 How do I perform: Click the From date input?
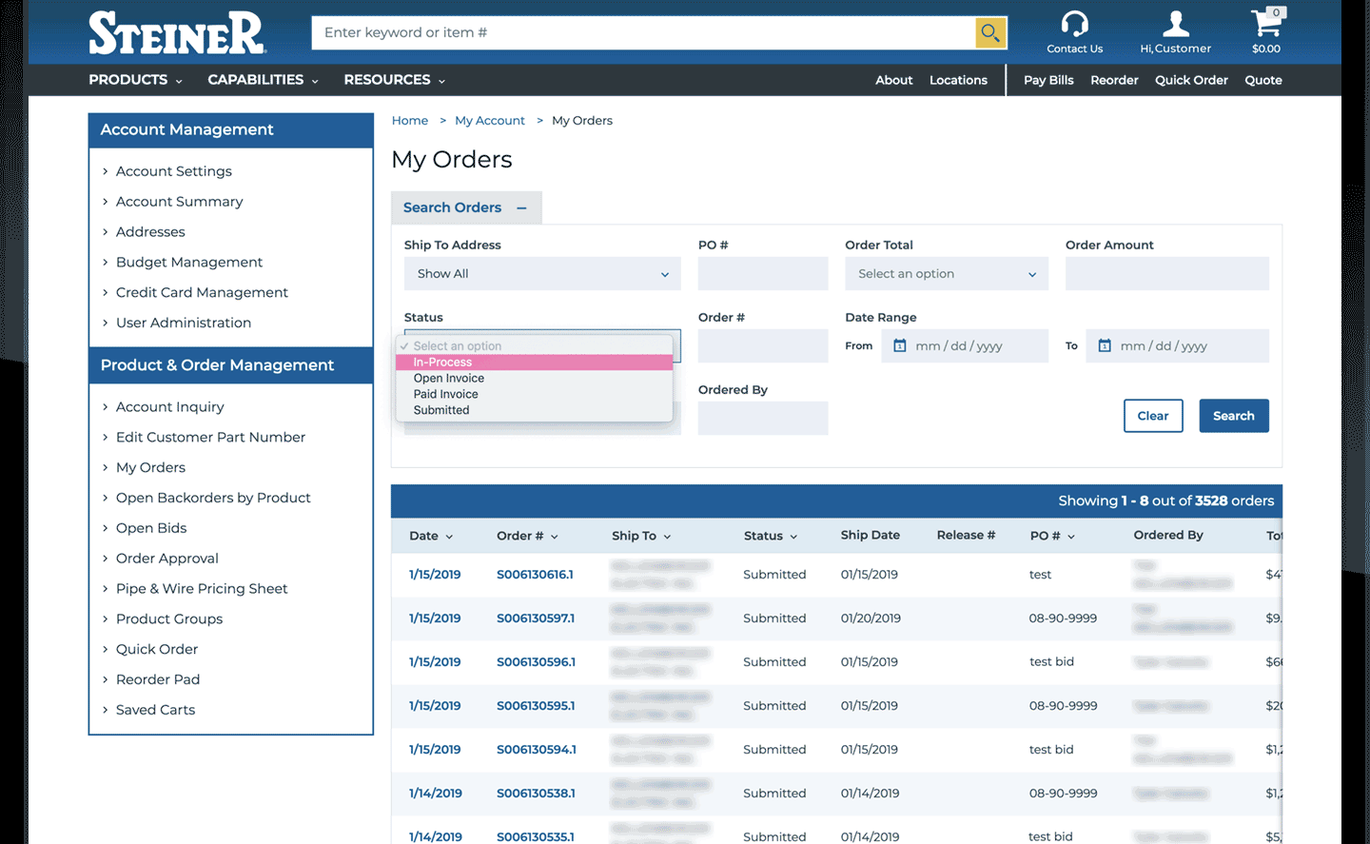click(x=964, y=346)
